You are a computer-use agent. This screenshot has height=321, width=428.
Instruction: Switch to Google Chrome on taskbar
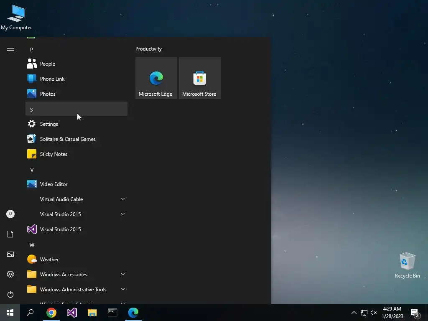(51, 313)
